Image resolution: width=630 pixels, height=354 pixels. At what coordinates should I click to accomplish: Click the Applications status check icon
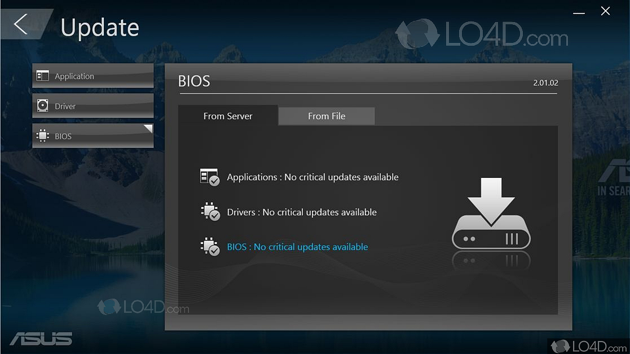tap(210, 177)
